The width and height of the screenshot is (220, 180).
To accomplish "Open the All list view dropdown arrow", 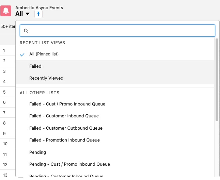I will click(x=28, y=14).
